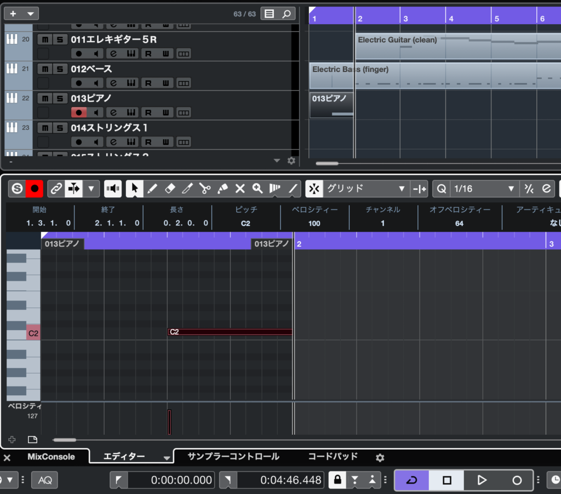The image size is (561, 494).
Task: Choose the Glue tool
Action: [x=222, y=189]
